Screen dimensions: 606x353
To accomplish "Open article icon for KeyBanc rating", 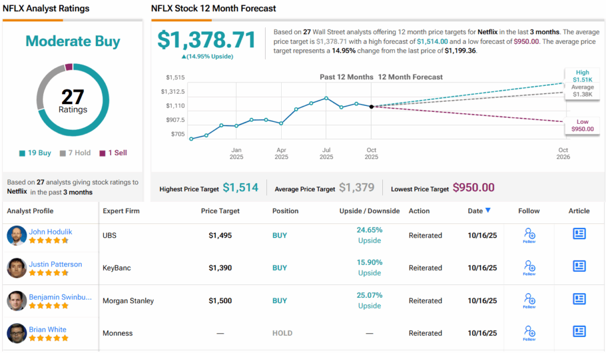I will point(579,267).
